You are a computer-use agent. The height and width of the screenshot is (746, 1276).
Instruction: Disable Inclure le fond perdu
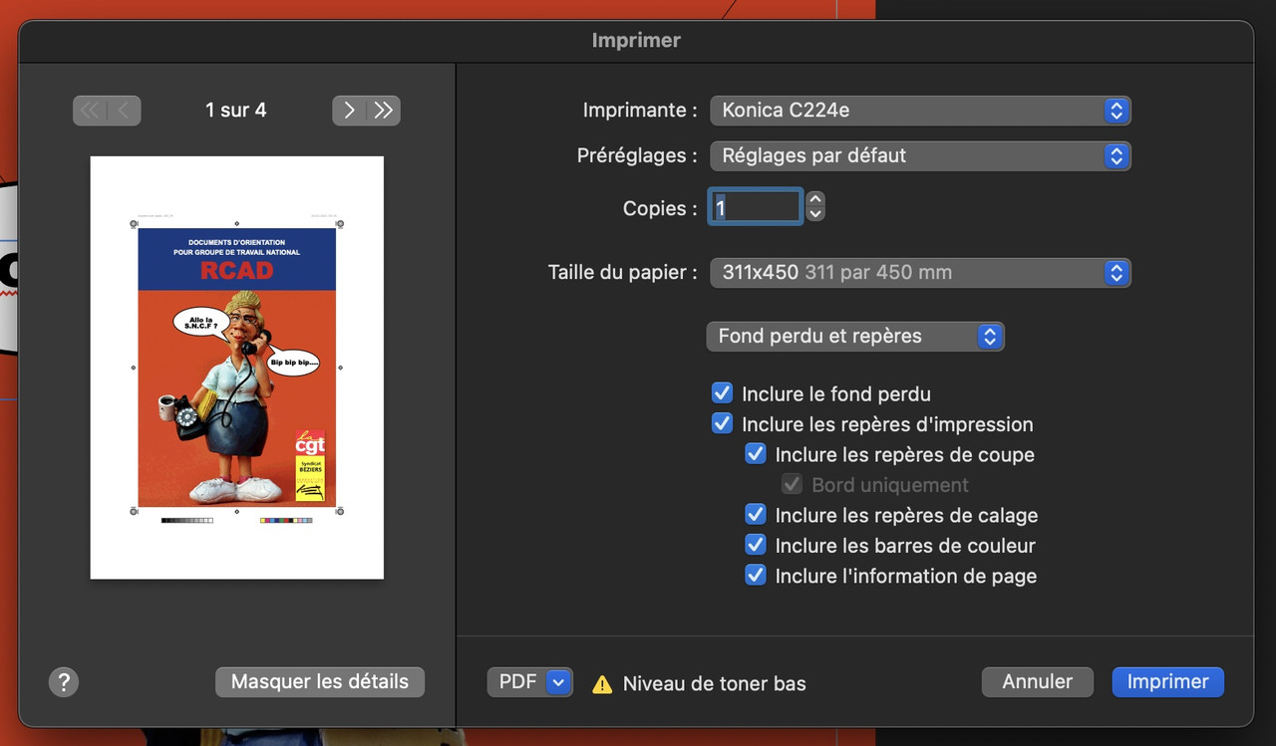(x=722, y=392)
